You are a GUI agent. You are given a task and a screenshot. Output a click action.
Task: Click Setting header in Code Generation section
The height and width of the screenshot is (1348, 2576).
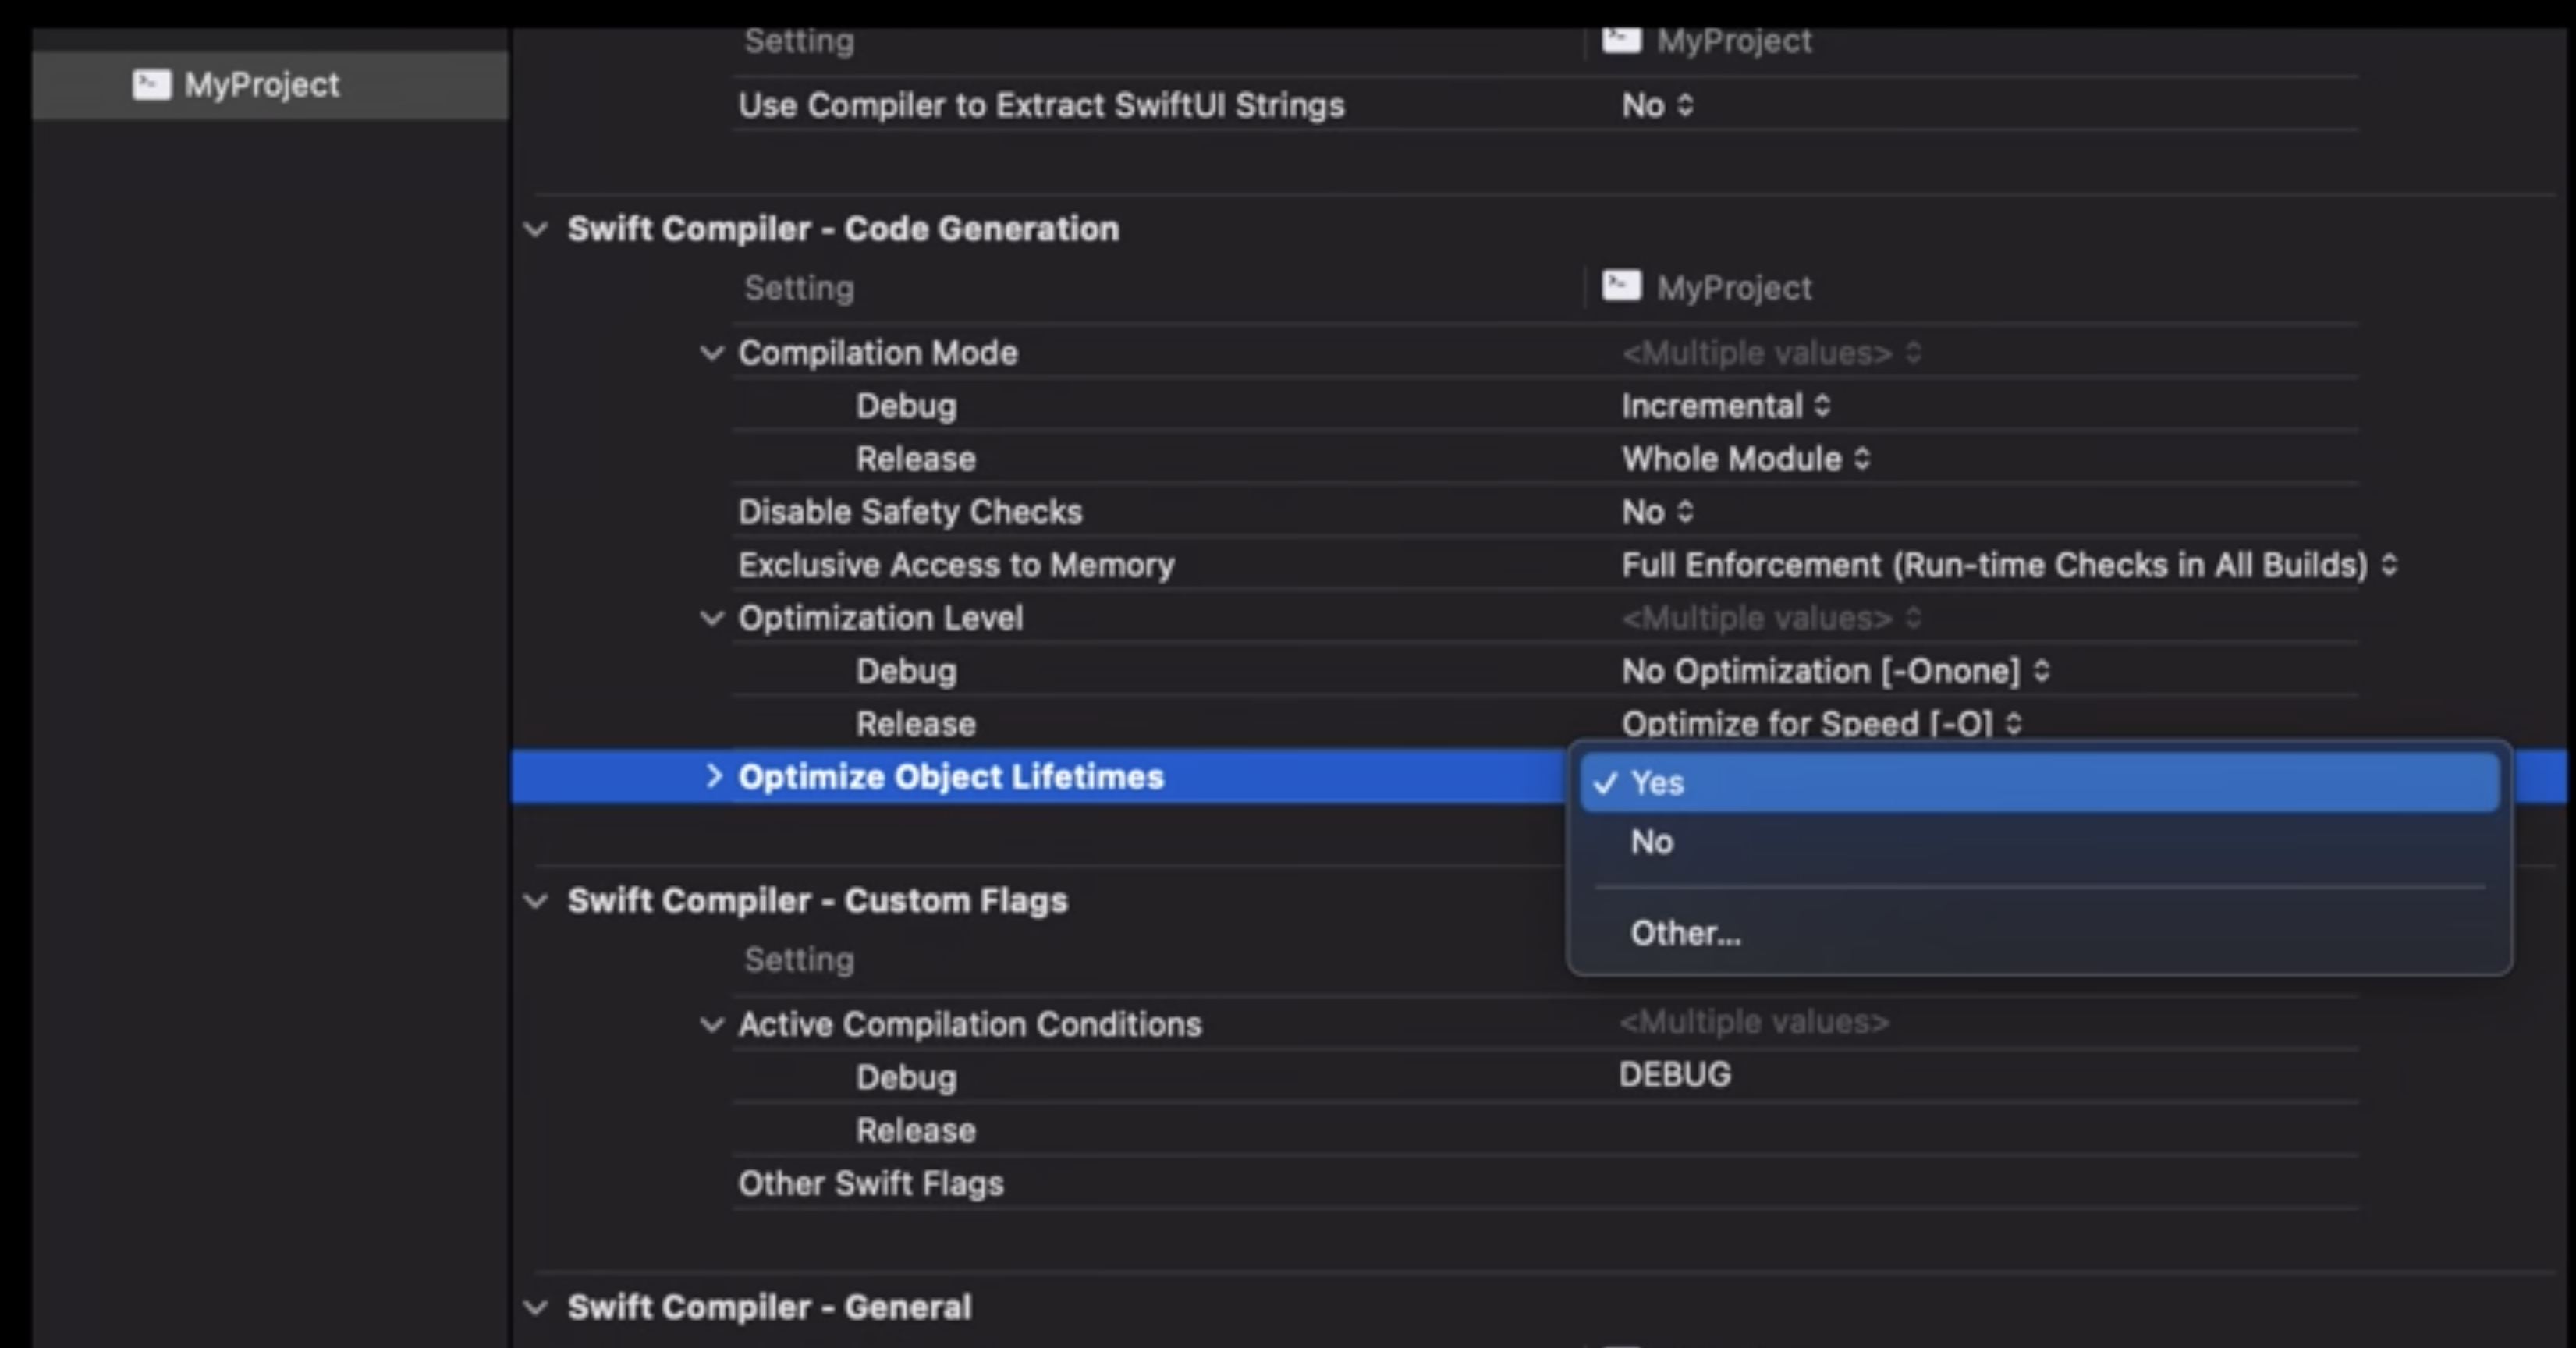(x=799, y=288)
